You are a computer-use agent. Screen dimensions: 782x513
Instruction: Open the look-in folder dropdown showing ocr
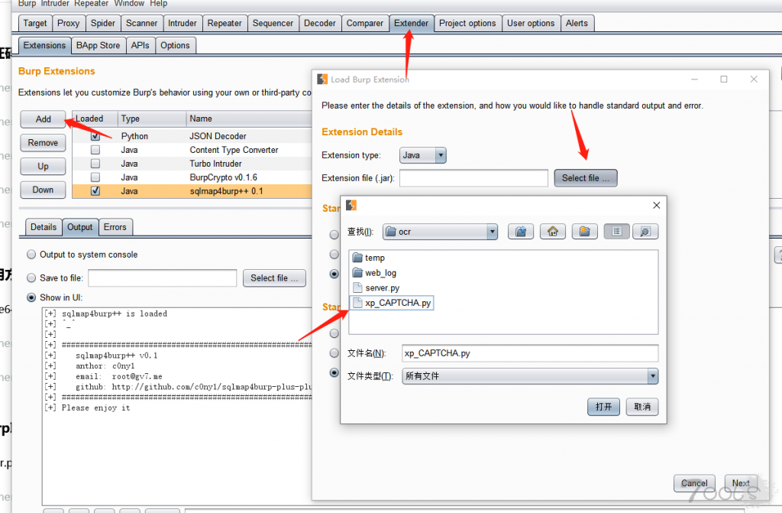coord(441,232)
